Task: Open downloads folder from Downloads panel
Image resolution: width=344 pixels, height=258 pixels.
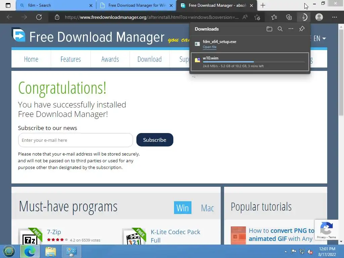Action: [x=269, y=29]
